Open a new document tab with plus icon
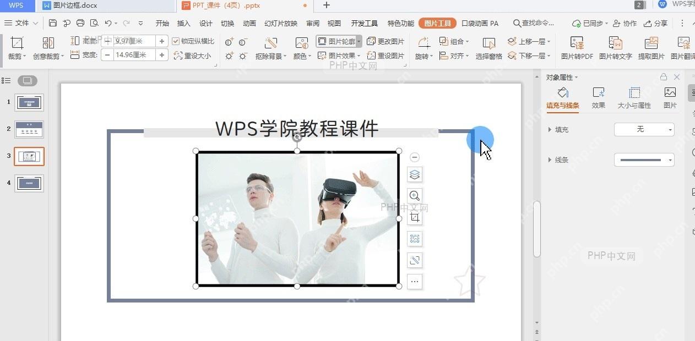Image resolution: width=695 pixels, height=341 pixels. 327,5
